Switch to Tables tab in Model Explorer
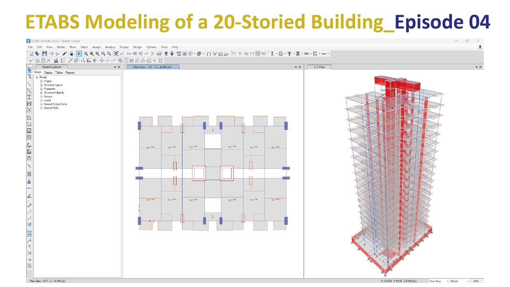This screenshot has height=287, width=510. (59, 73)
